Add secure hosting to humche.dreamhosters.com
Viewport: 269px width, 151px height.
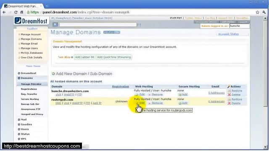[x=183, y=95]
